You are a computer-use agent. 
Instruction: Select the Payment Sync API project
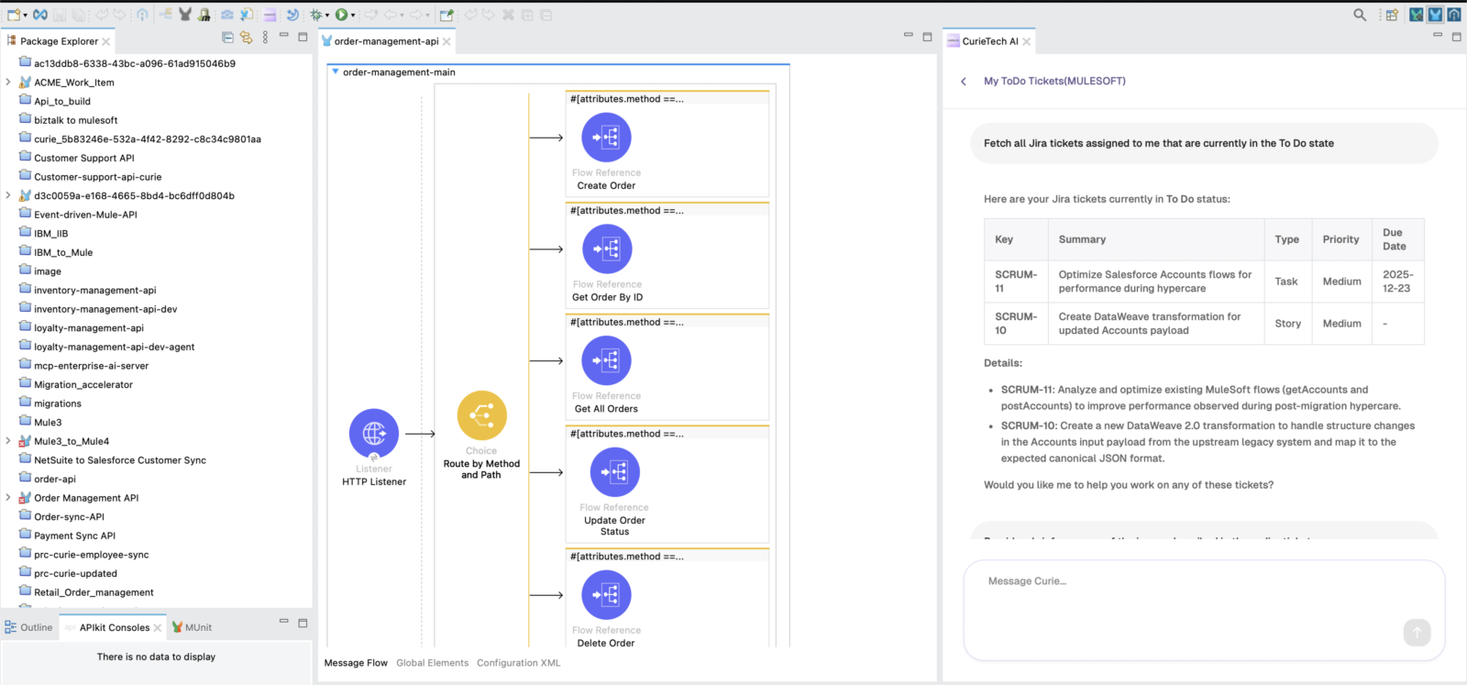74,536
